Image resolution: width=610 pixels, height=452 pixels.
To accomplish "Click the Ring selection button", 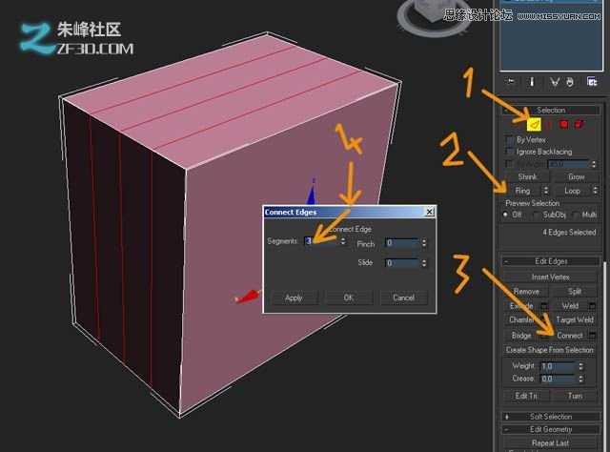I will pyautogui.click(x=522, y=191).
